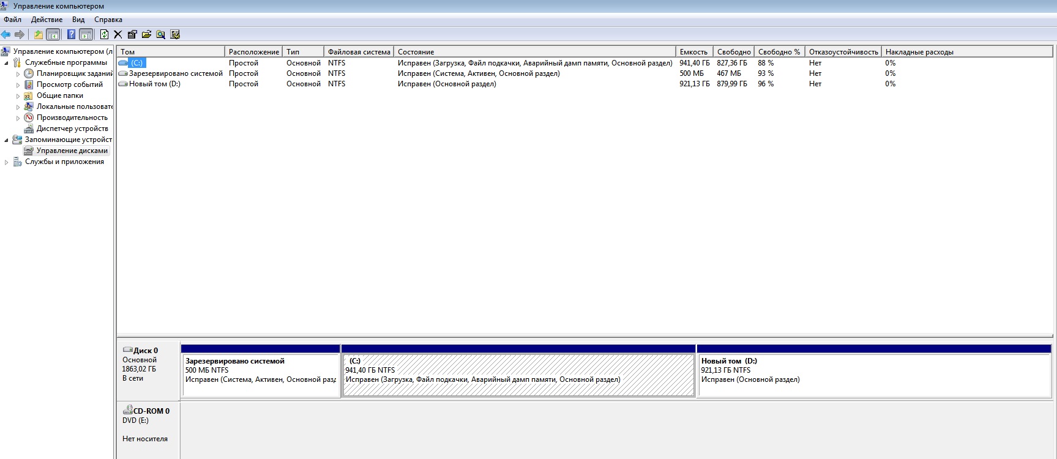
Task: Select Диспетчер устройств in tree
Action: (72, 129)
